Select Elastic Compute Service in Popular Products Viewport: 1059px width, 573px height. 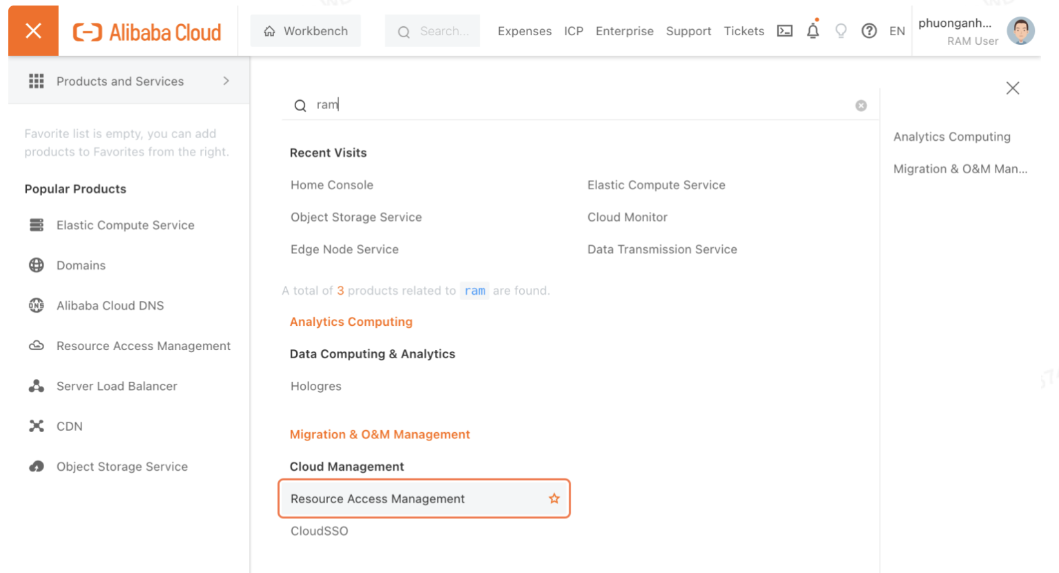click(125, 225)
